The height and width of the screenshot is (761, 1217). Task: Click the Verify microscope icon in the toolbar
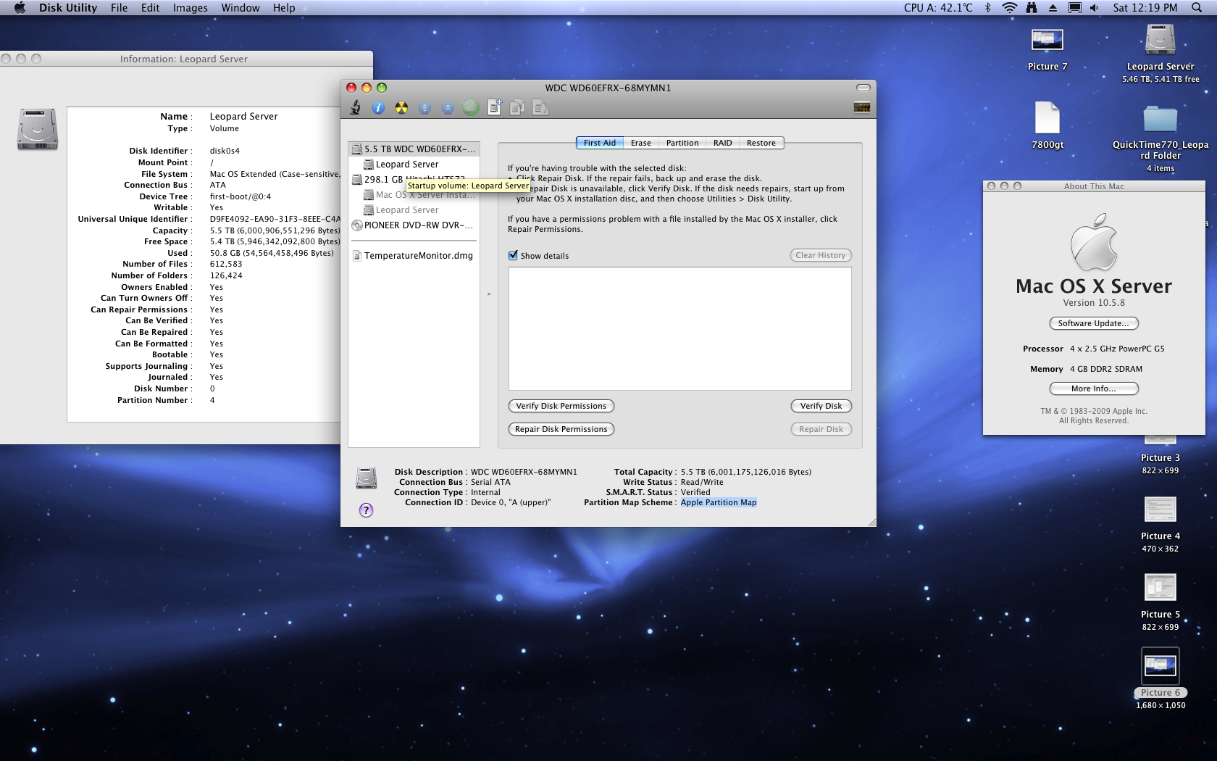pyautogui.click(x=355, y=108)
